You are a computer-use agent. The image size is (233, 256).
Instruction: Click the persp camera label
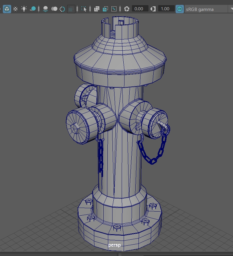point(115,245)
